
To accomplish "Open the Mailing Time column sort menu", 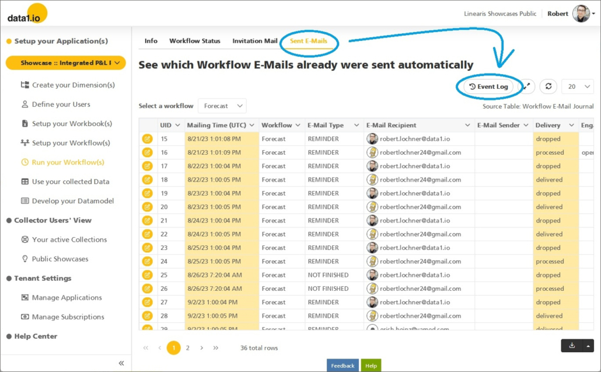I will click(x=251, y=125).
